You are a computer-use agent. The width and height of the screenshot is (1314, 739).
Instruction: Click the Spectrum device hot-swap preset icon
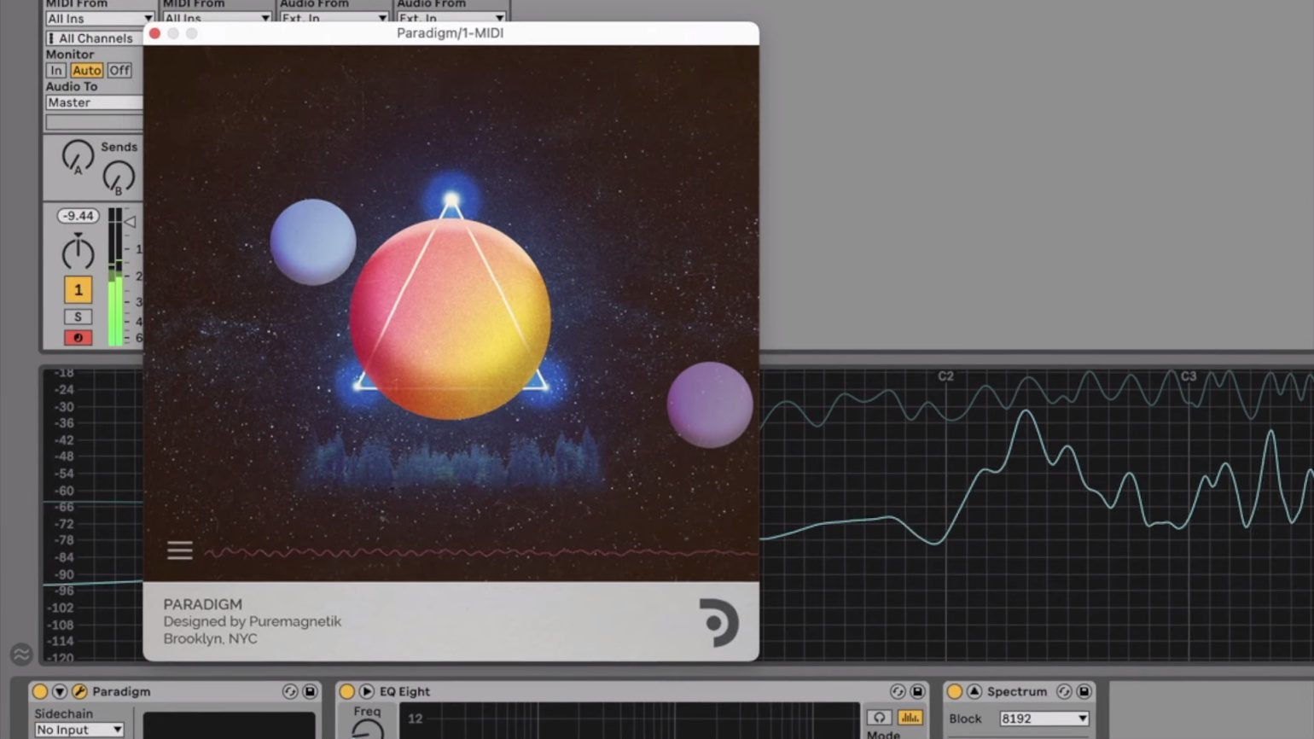pos(1064,691)
